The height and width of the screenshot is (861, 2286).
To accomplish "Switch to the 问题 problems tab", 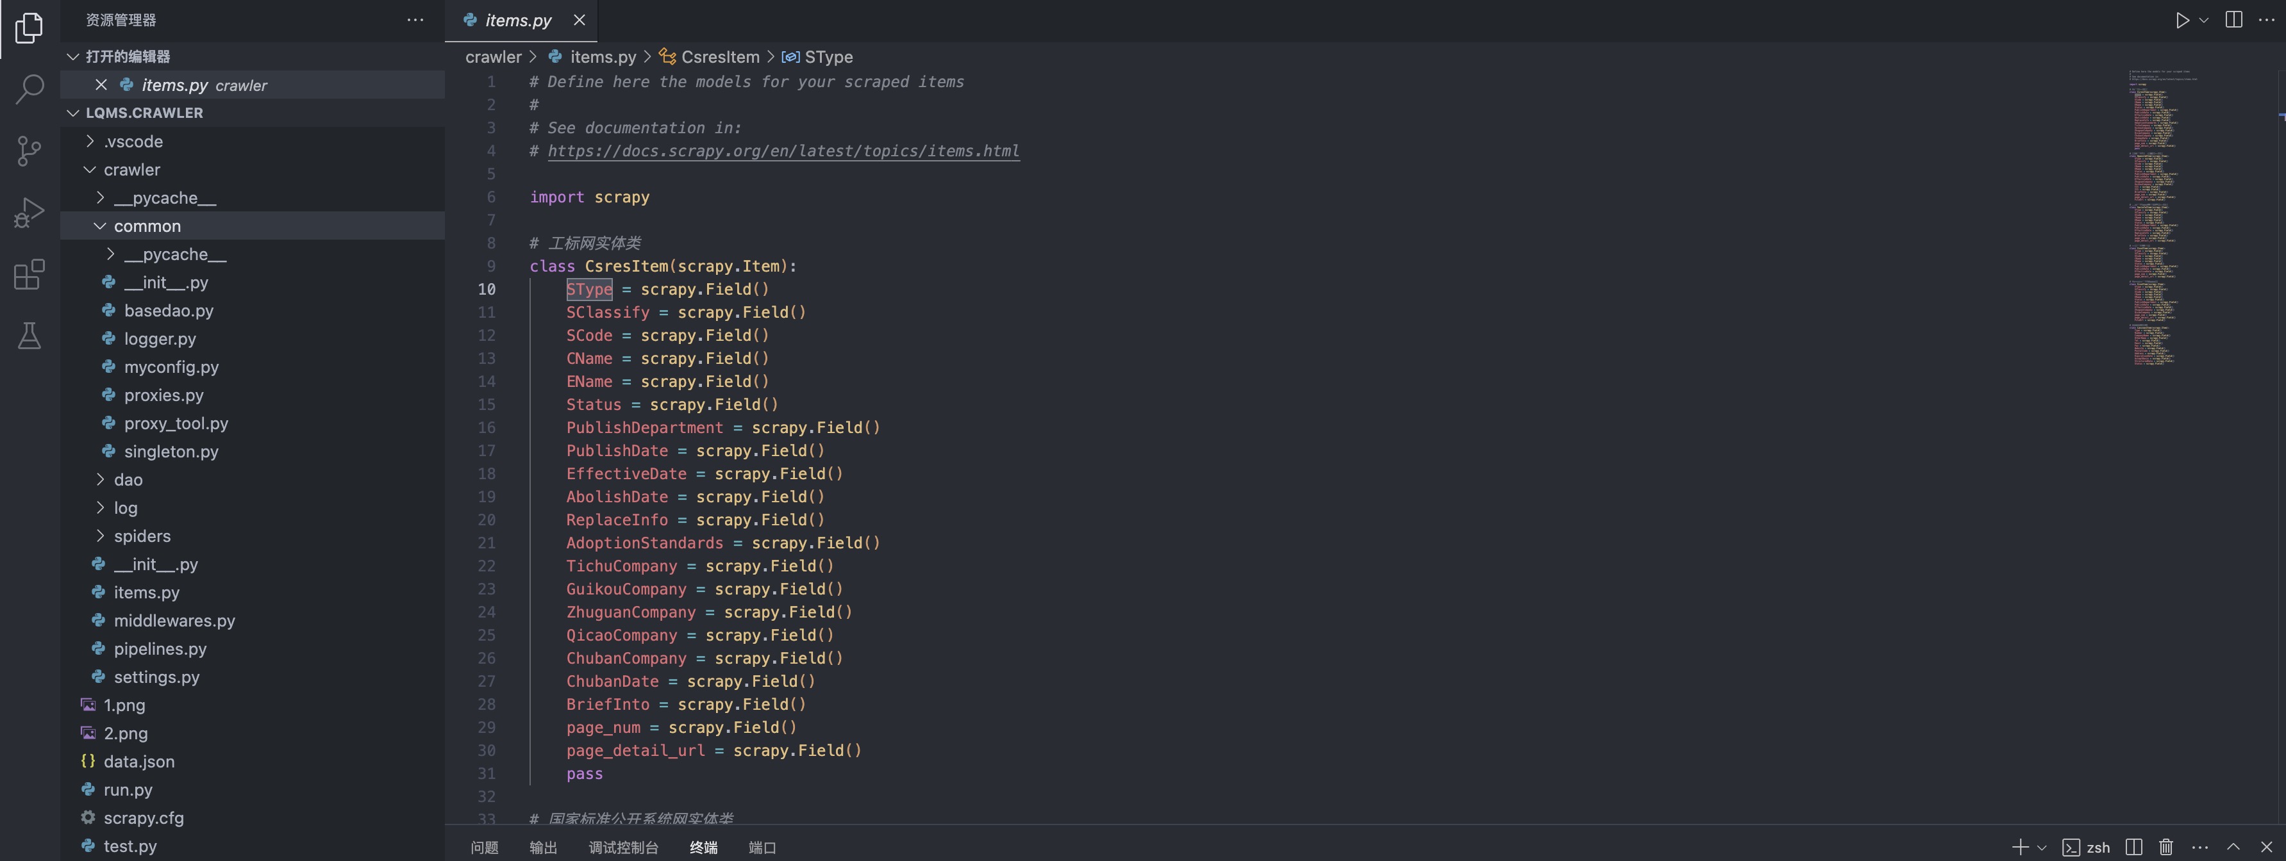I will coord(485,848).
